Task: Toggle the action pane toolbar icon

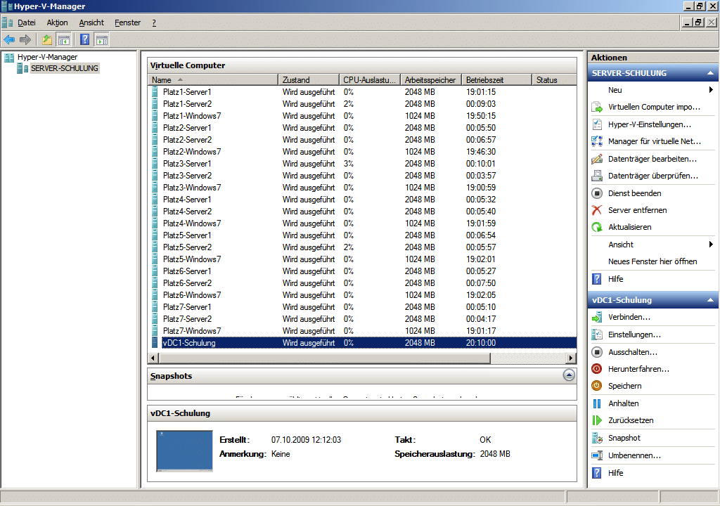Action: coord(101,40)
